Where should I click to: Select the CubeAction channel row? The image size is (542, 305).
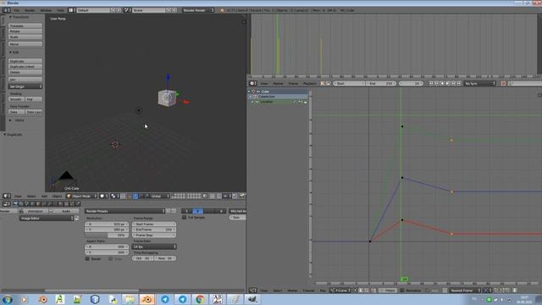click(278, 97)
